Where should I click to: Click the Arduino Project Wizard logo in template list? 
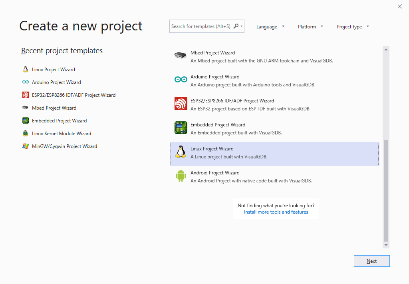tap(181, 80)
